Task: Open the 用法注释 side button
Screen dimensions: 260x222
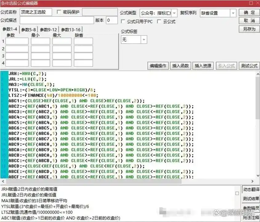Action: tap(251, 218)
